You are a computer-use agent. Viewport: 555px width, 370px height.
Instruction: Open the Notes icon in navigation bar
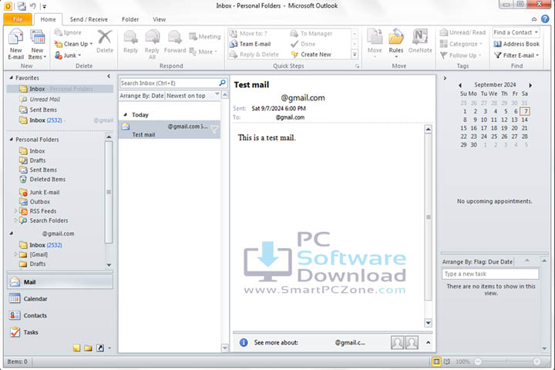76,348
